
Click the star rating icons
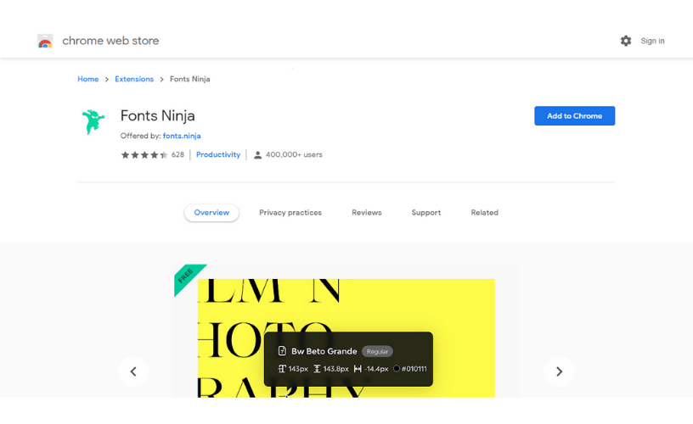click(144, 155)
